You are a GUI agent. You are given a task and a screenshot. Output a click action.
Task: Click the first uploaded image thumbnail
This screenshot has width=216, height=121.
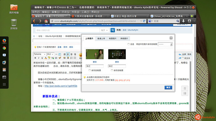95,54
